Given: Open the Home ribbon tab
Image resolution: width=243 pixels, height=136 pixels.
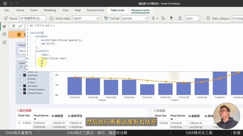Looking at the screenshot, I should (x=20, y=10).
